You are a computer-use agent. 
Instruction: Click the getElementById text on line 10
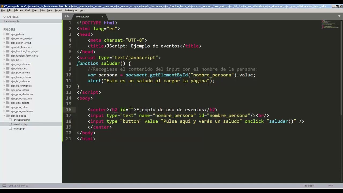tap(169, 75)
